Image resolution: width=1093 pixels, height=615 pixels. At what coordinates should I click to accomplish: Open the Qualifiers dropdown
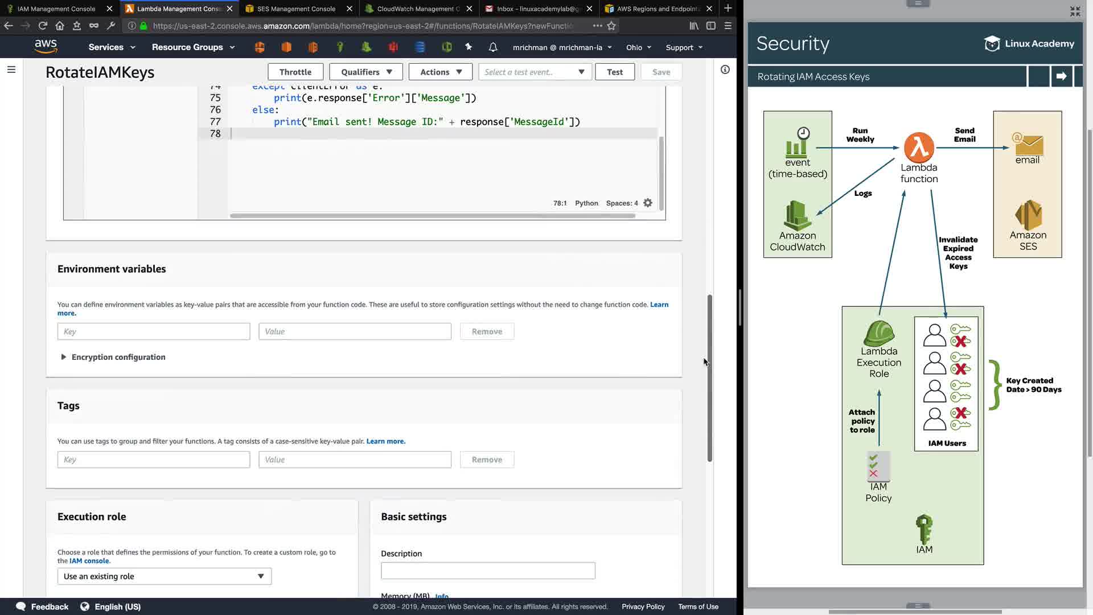366,72
